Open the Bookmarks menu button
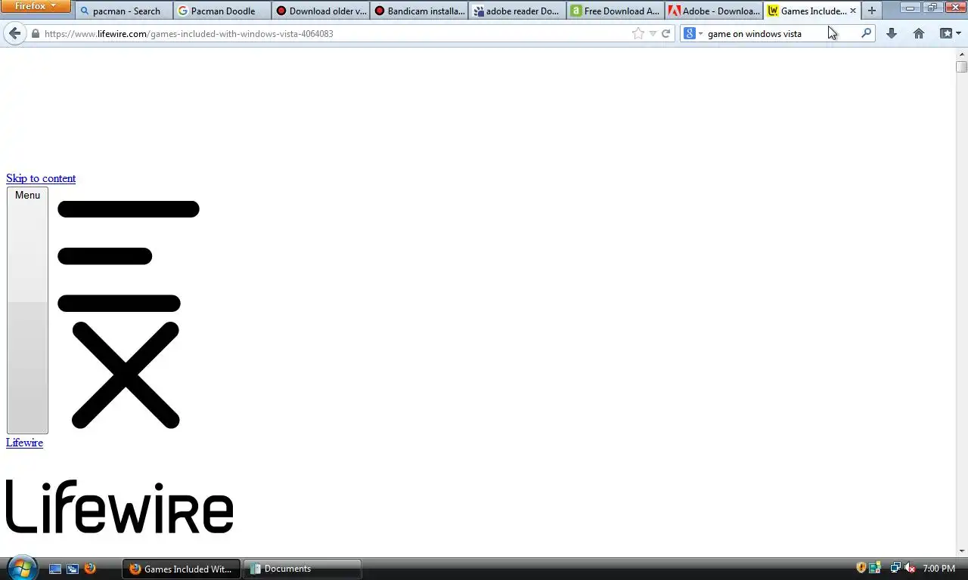The height and width of the screenshot is (580, 968). (x=950, y=33)
